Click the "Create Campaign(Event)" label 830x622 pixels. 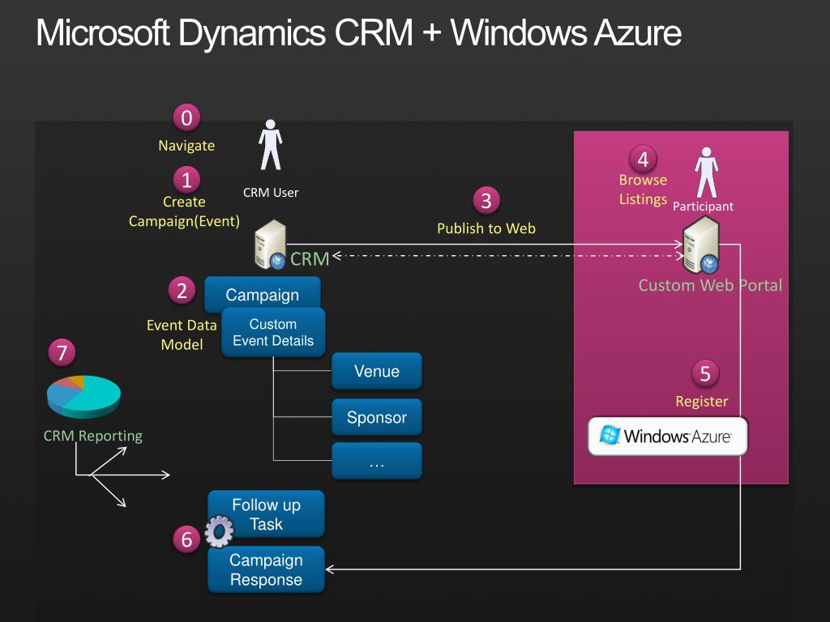point(184,211)
